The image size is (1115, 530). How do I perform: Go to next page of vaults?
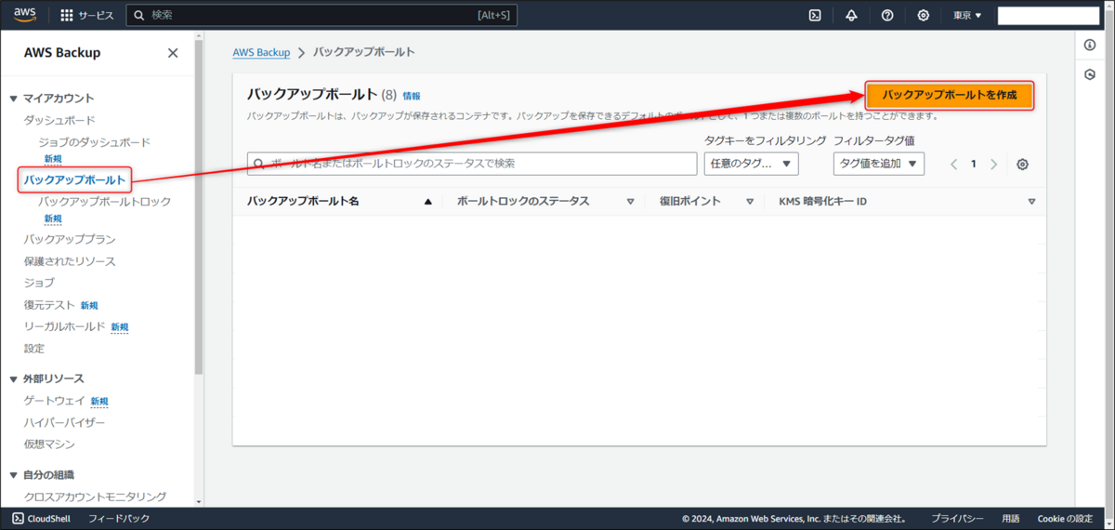tap(993, 164)
